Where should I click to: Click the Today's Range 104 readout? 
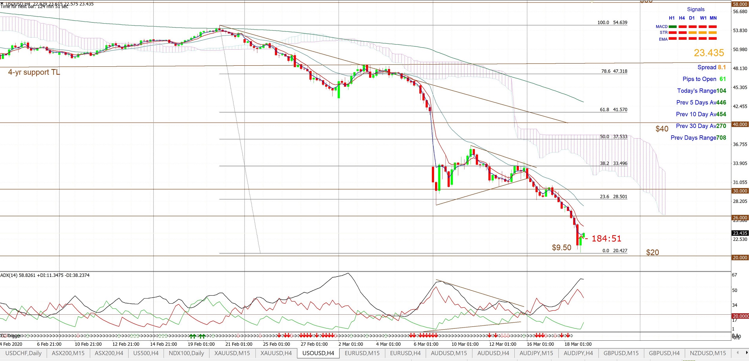point(701,91)
